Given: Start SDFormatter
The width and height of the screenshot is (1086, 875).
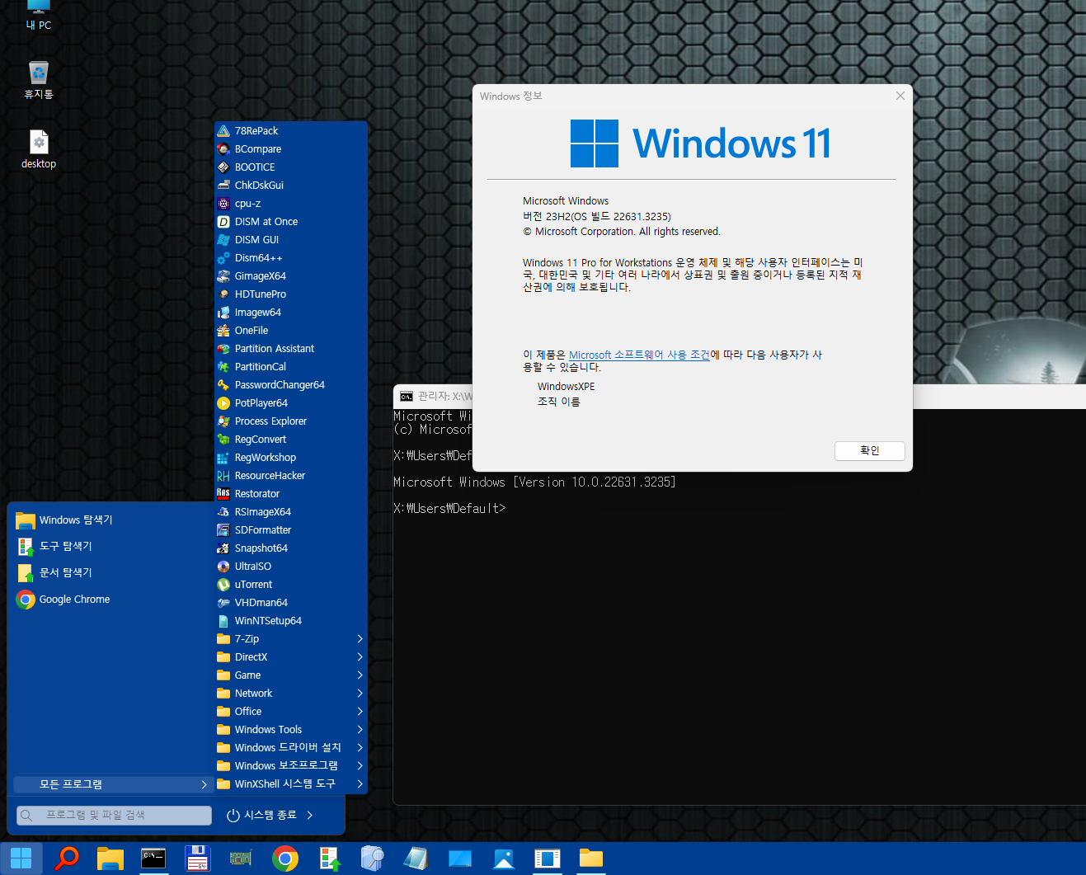Looking at the screenshot, I should pos(290,529).
